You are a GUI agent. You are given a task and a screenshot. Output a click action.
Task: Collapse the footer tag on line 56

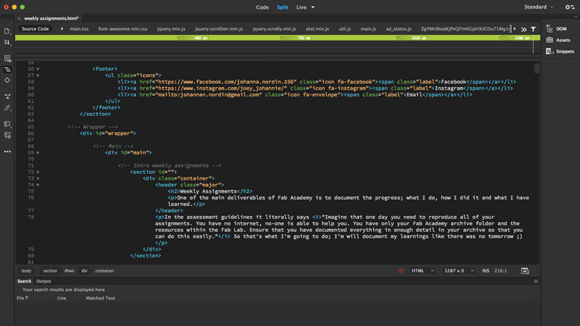pos(38,68)
